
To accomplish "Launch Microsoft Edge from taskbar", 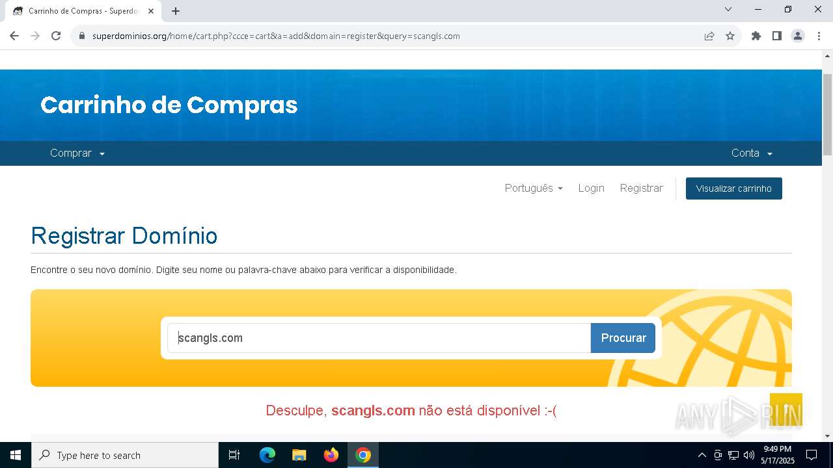I will 267,455.
